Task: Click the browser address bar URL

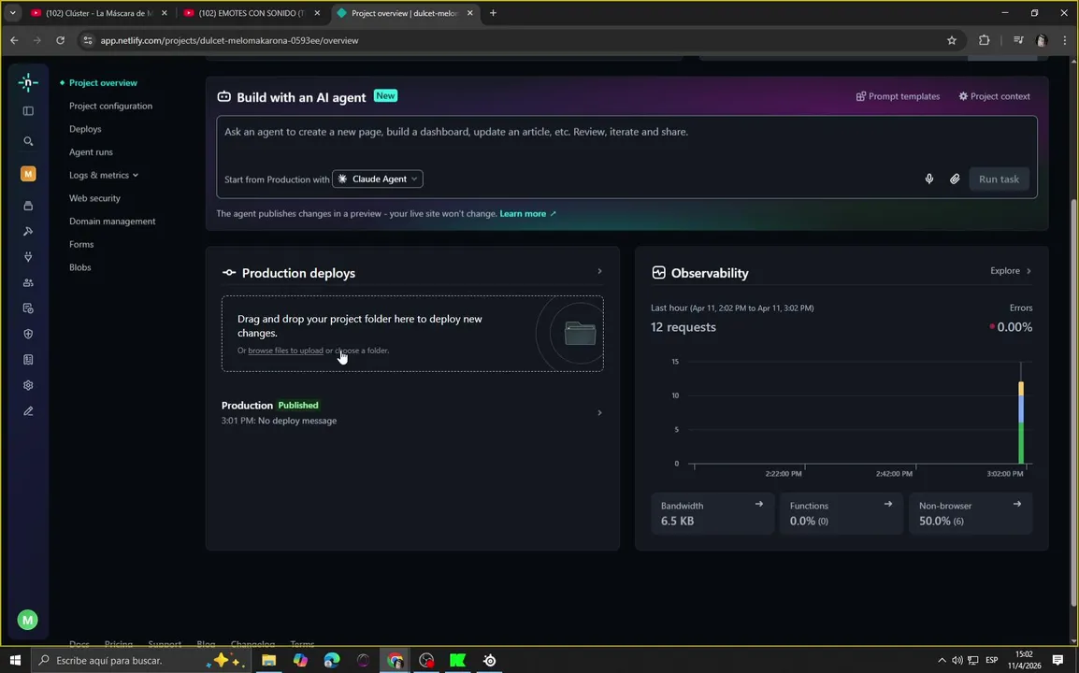Action: pos(229,40)
